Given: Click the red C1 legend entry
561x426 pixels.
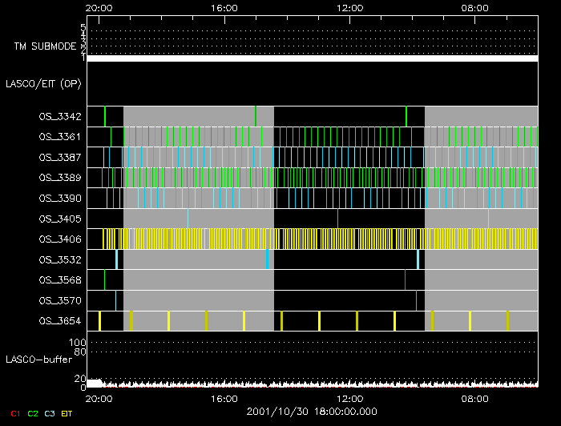Looking at the screenshot, I should click(x=11, y=414).
